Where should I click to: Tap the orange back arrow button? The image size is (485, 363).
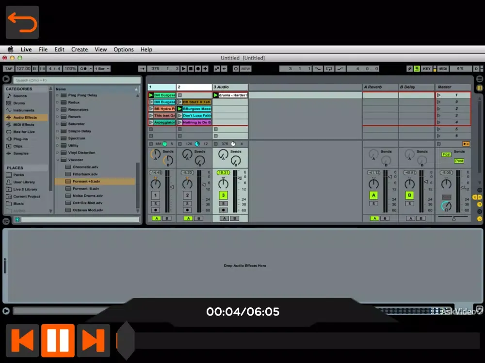point(22,22)
